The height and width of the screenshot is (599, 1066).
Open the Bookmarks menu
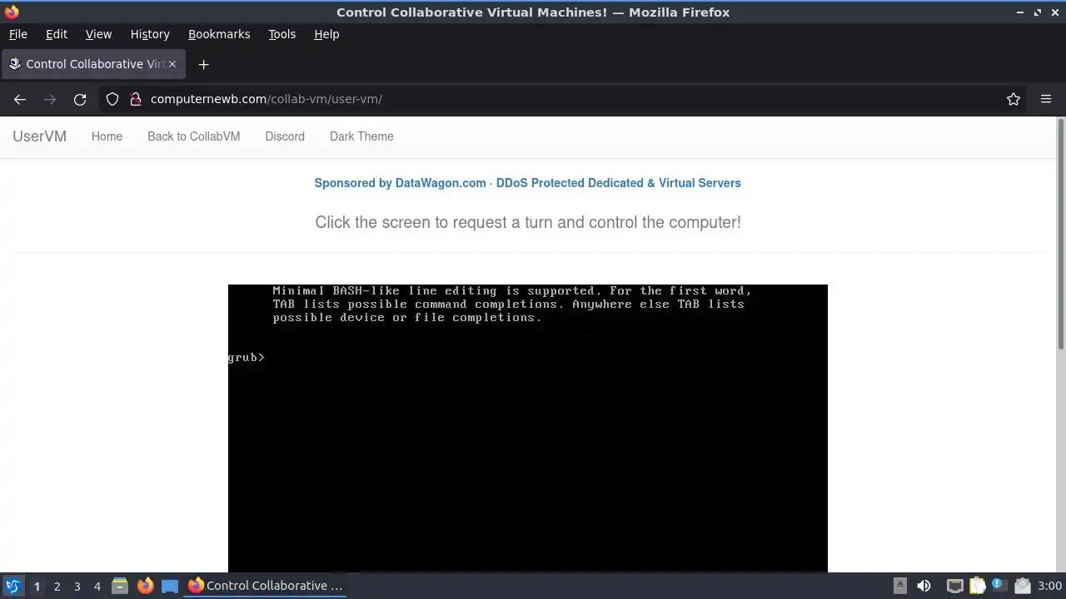pyautogui.click(x=219, y=34)
